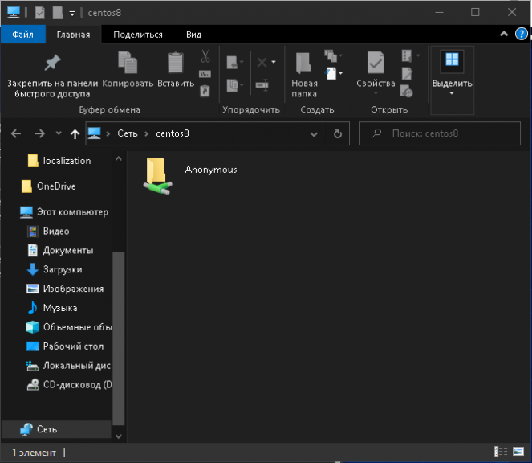Open the Файл menu
The image size is (532, 463).
(22, 35)
